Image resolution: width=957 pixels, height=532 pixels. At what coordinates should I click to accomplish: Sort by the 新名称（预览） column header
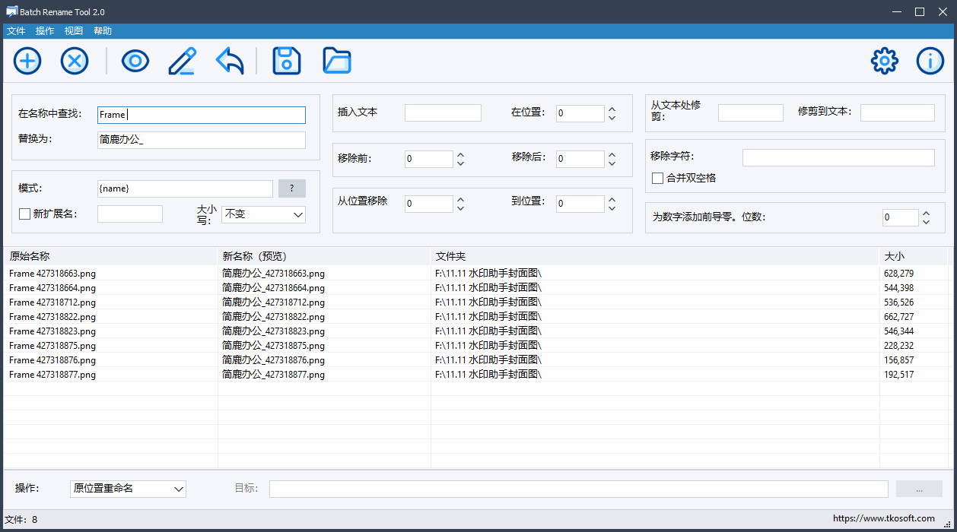[x=325, y=256]
